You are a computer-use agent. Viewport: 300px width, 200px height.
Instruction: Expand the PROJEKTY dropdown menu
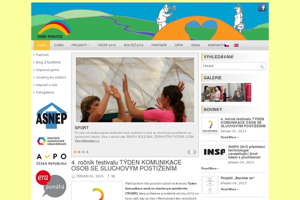(80, 45)
